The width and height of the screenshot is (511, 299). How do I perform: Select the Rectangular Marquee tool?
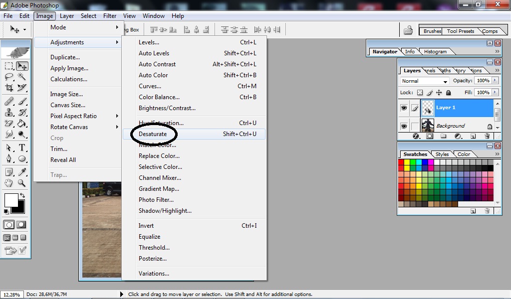click(9, 66)
